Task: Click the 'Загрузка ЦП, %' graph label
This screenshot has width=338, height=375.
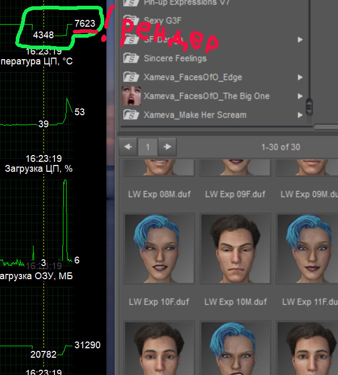Action: click(x=39, y=169)
